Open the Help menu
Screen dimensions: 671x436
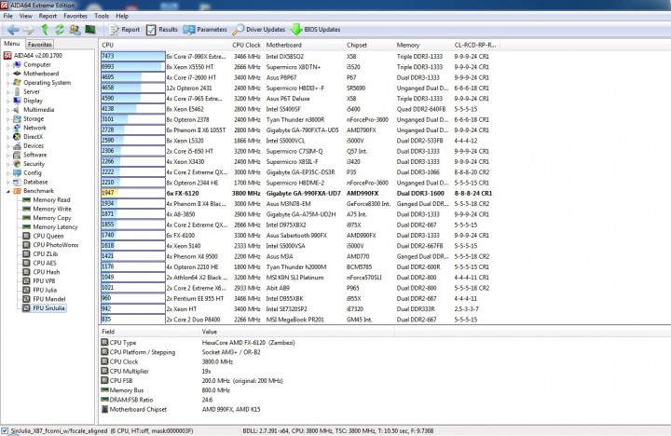coord(122,16)
